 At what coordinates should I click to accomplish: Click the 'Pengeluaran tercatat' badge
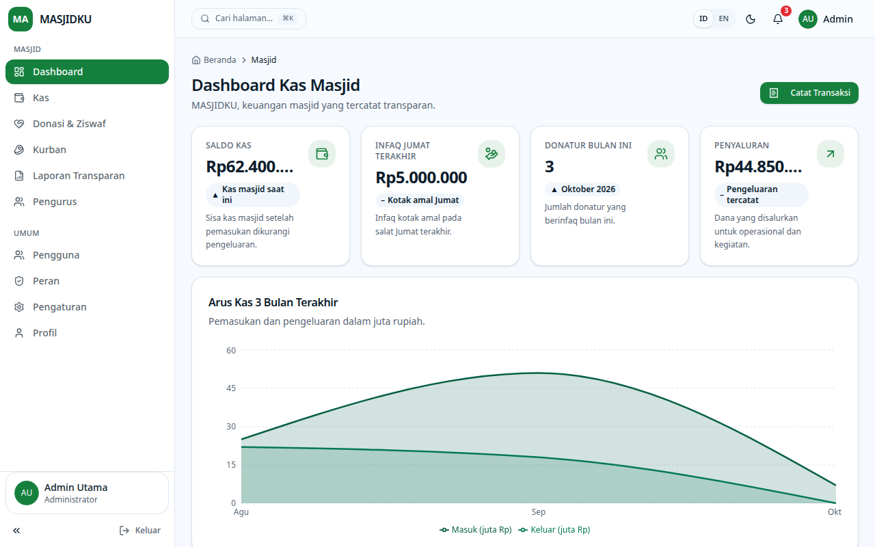(x=762, y=195)
